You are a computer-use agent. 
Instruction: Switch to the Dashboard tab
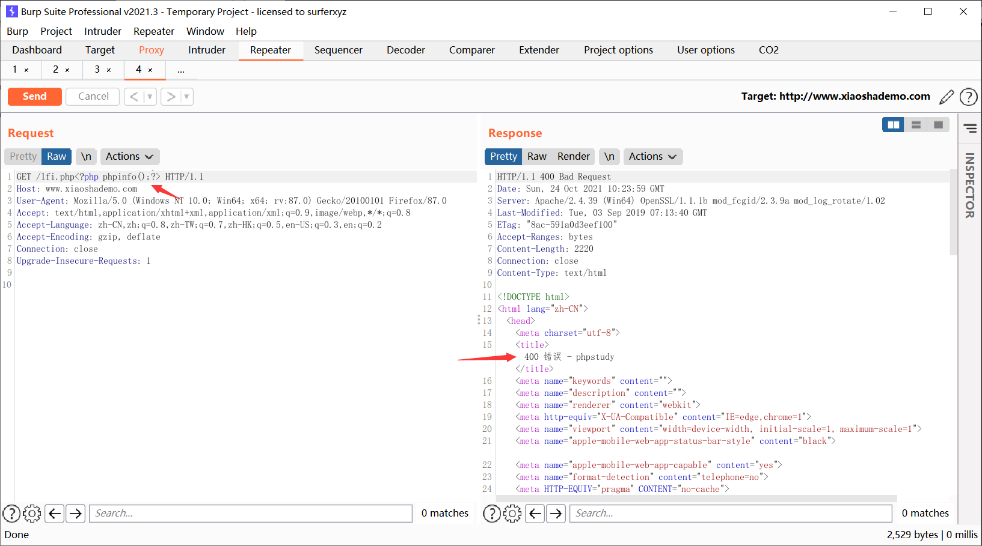pos(37,50)
